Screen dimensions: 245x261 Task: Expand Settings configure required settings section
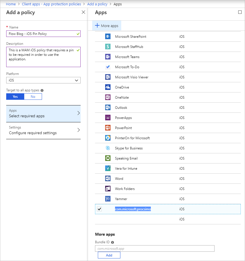pyautogui.click(x=43, y=130)
